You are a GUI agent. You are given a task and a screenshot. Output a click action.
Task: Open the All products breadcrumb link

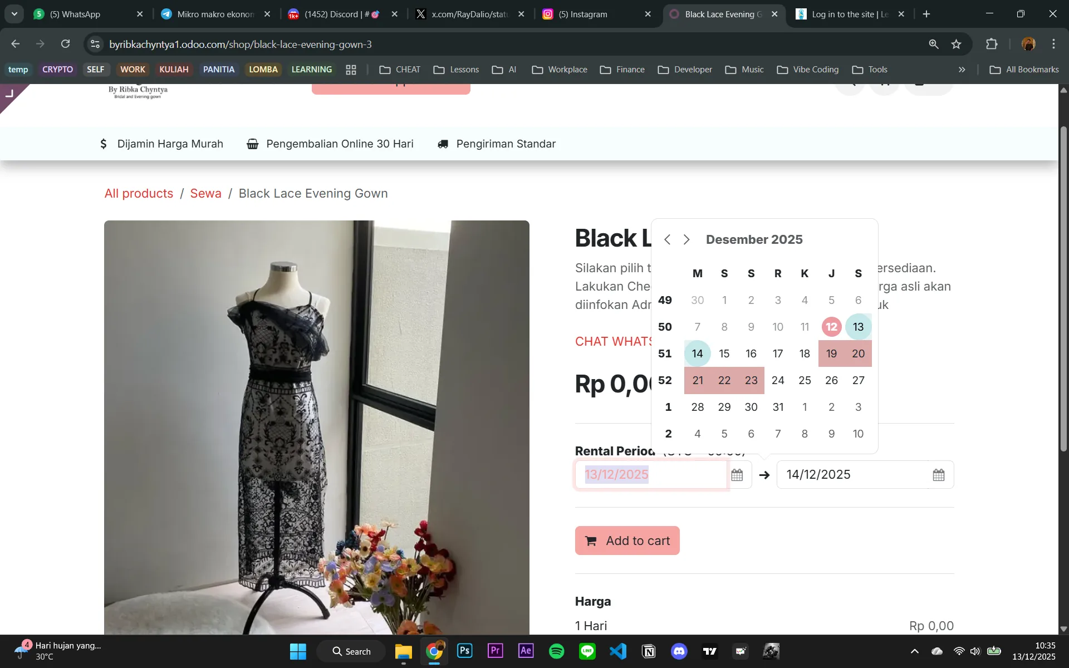coord(139,193)
